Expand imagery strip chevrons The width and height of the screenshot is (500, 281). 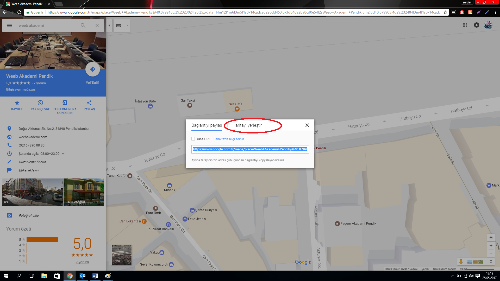coord(491,261)
